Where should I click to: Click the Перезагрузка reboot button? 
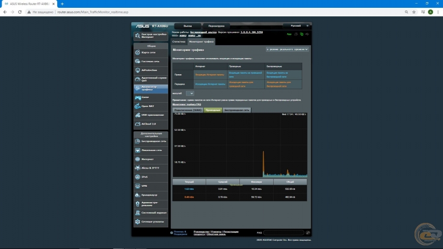coord(217,26)
